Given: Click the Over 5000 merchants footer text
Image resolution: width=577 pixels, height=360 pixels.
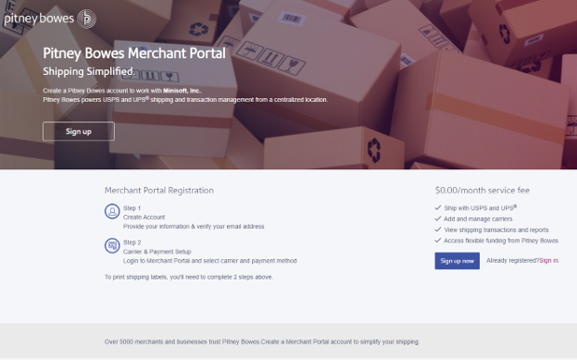Looking at the screenshot, I should 262,342.
